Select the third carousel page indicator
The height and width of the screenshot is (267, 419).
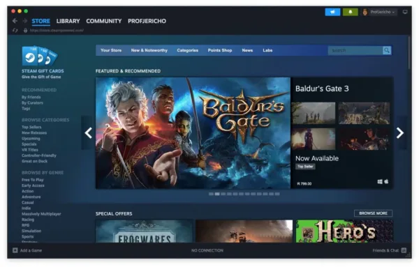(x=223, y=194)
